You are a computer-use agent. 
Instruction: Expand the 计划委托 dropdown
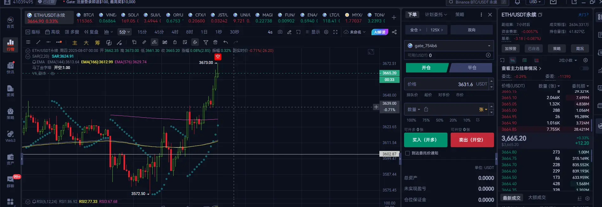coord(436,15)
